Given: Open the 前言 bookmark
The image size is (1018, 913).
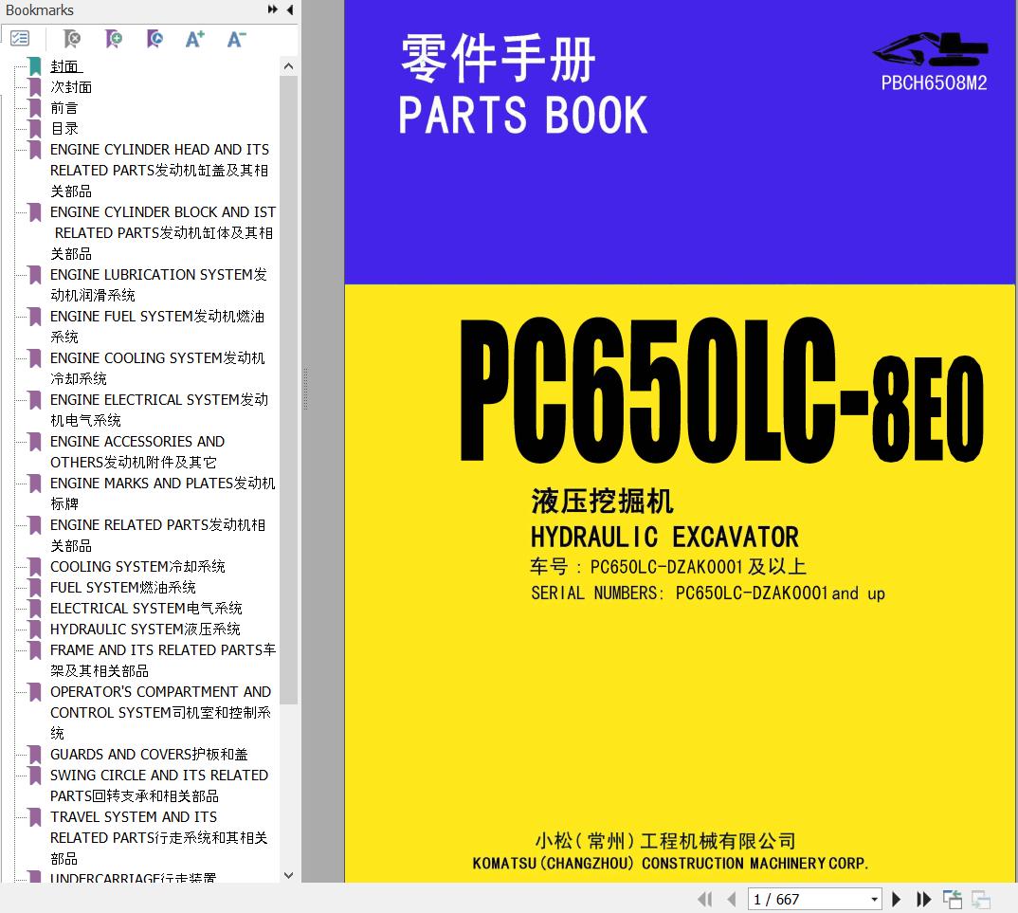Looking at the screenshot, I should (64, 108).
